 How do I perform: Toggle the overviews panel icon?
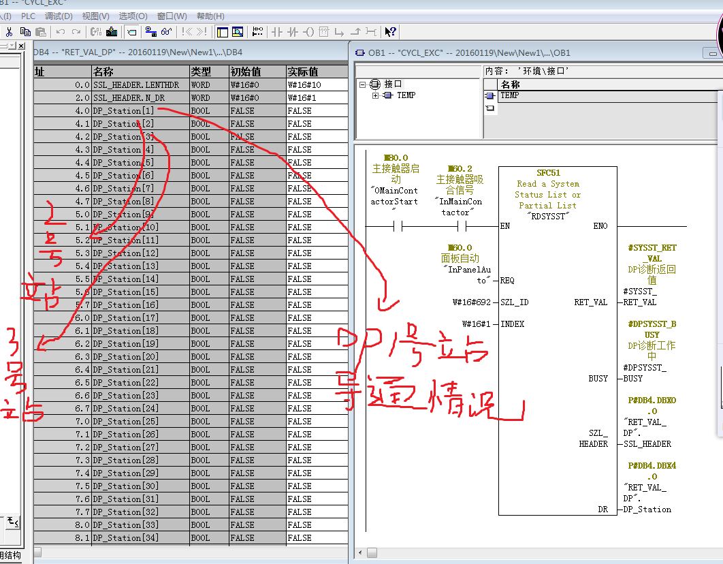pyautogui.click(x=222, y=32)
